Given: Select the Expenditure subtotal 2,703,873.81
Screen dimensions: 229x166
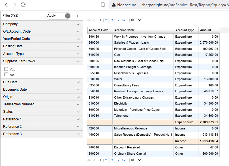Looking at the screenshot, I should (x=209, y=122).
